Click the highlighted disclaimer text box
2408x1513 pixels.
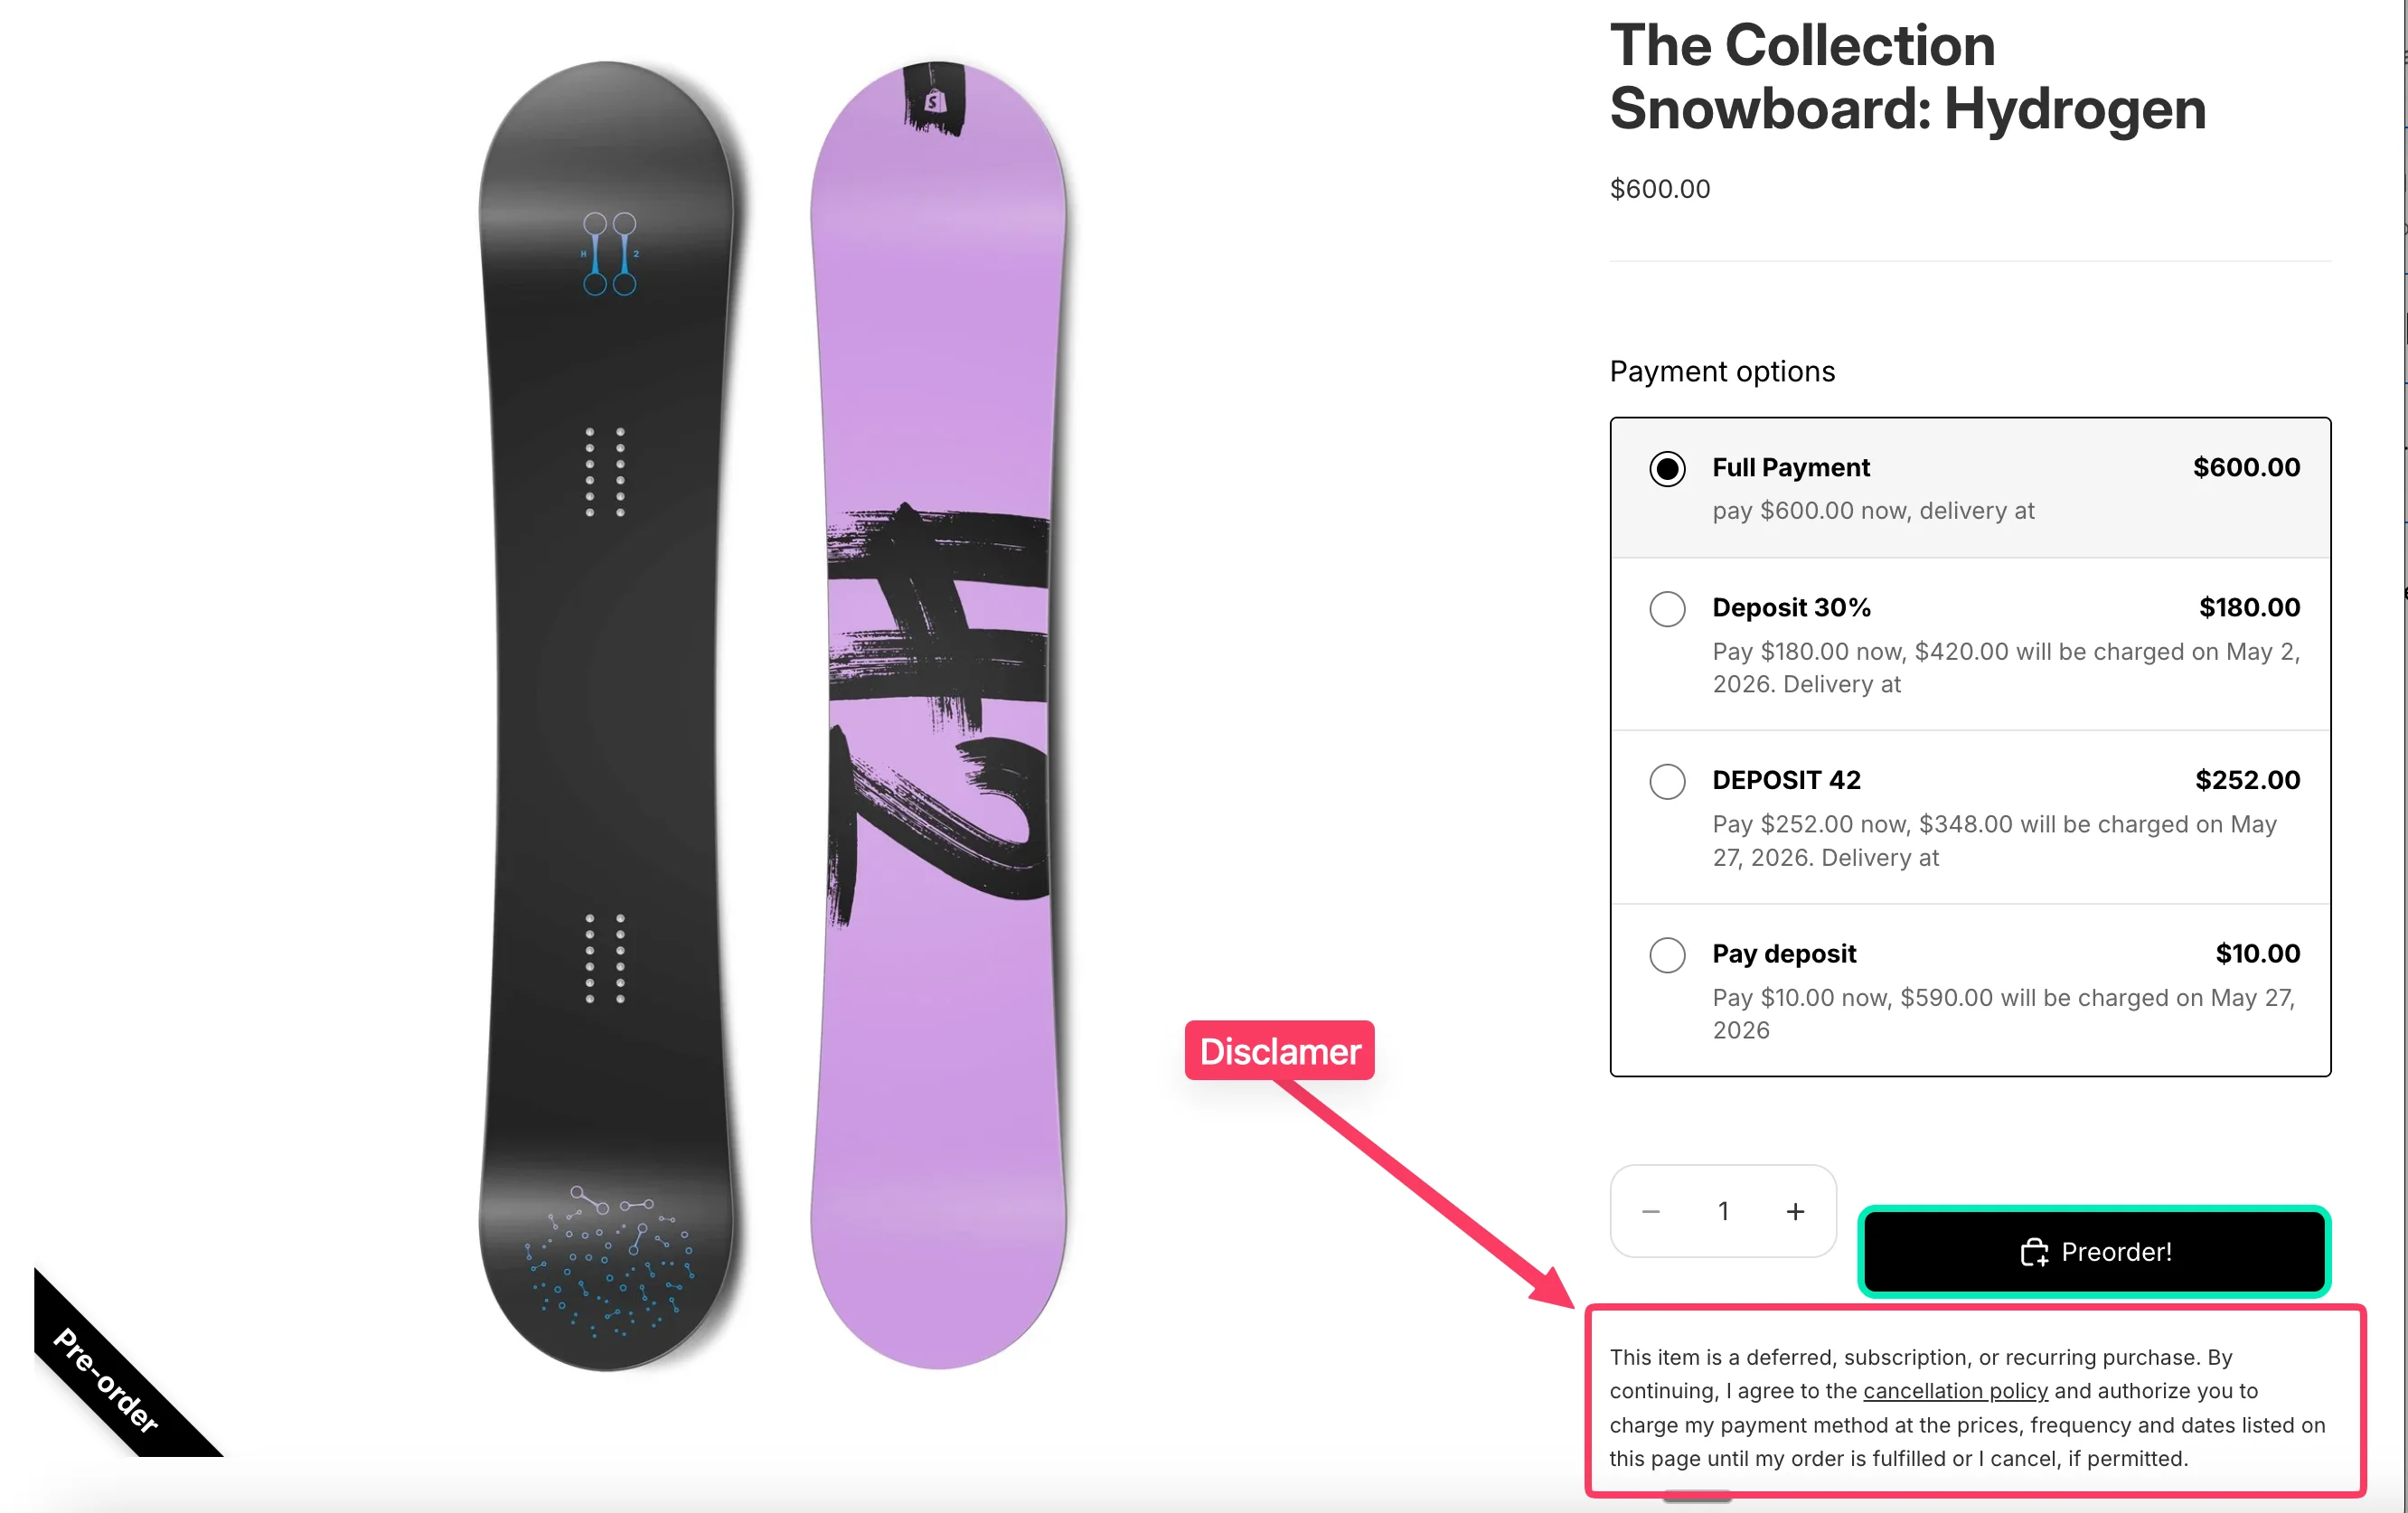tap(1975, 1405)
